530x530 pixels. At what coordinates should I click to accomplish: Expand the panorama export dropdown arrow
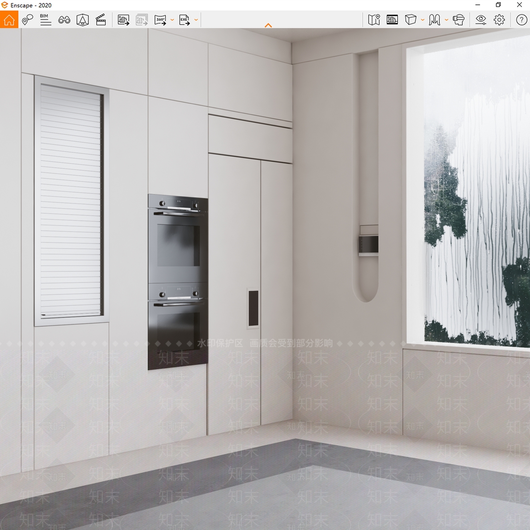point(172,20)
